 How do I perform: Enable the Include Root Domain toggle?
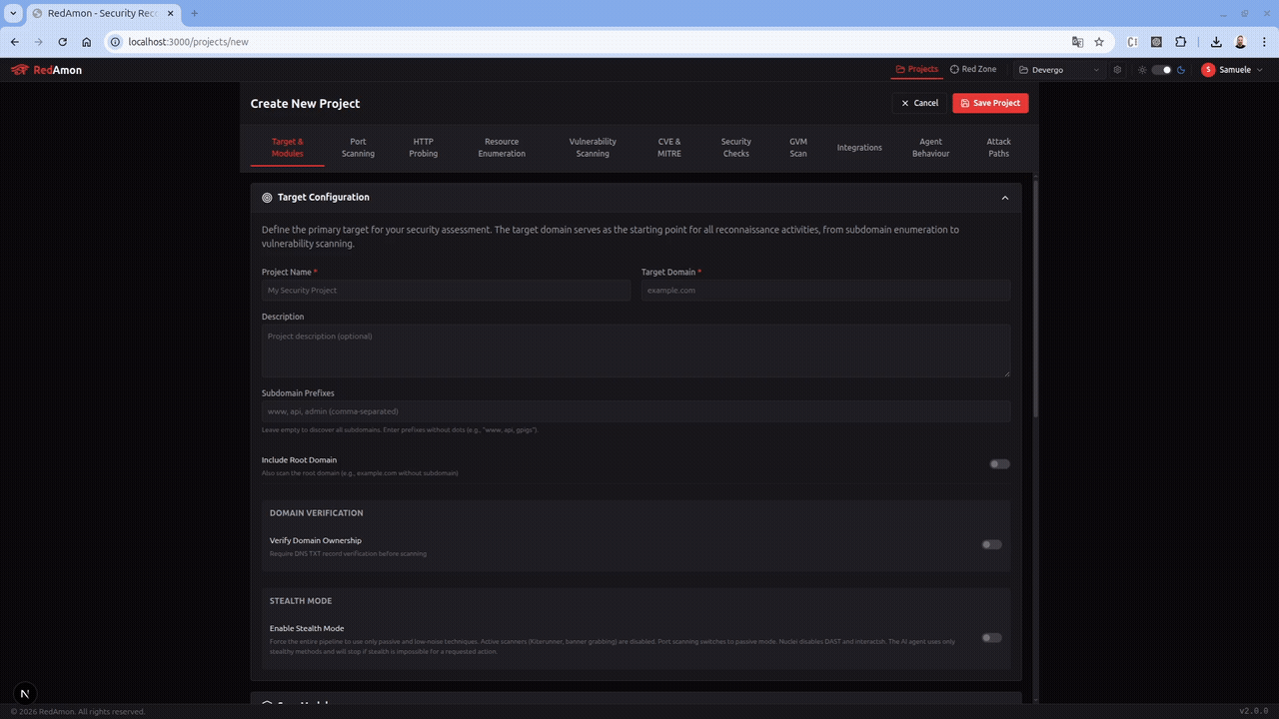(x=999, y=463)
